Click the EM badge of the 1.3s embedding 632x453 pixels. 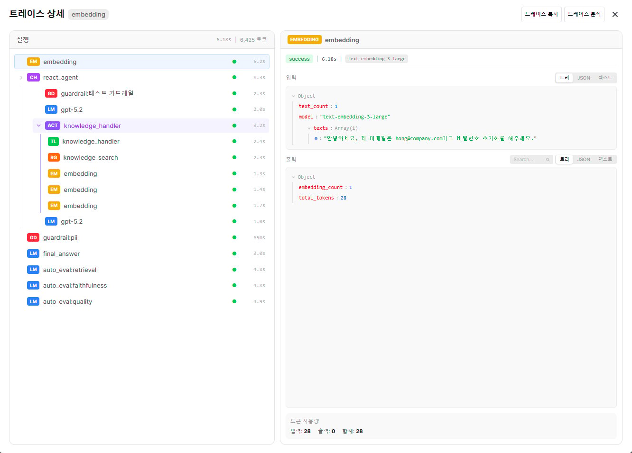(x=54, y=174)
